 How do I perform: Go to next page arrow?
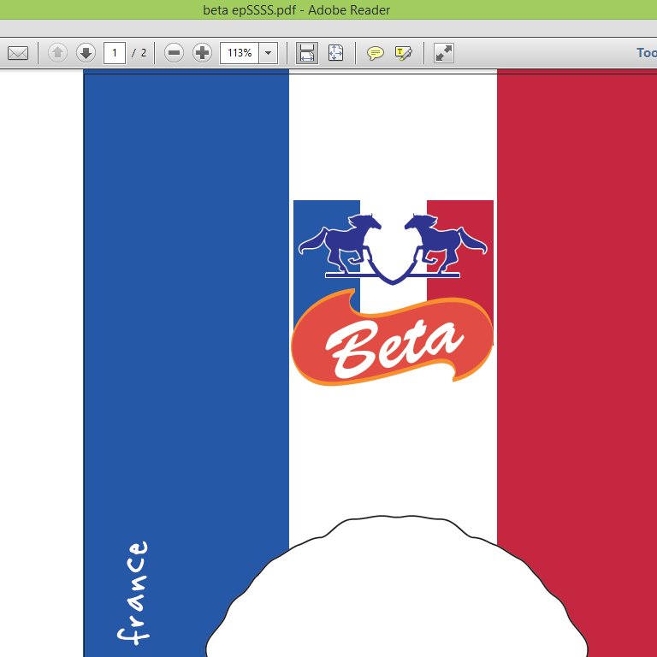coord(86,53)
